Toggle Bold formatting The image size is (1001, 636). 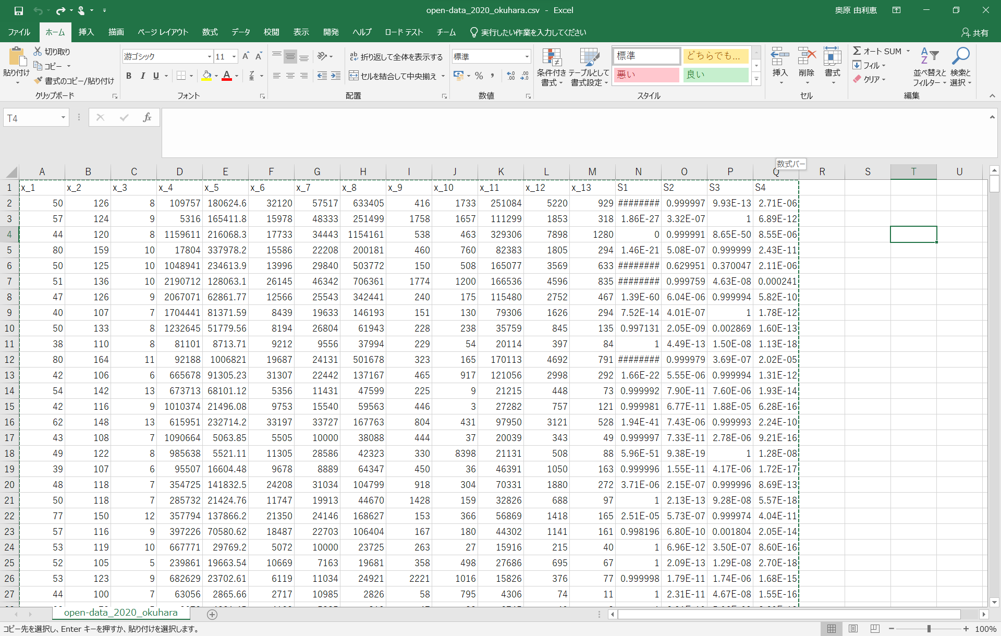[x=129, y=76]
